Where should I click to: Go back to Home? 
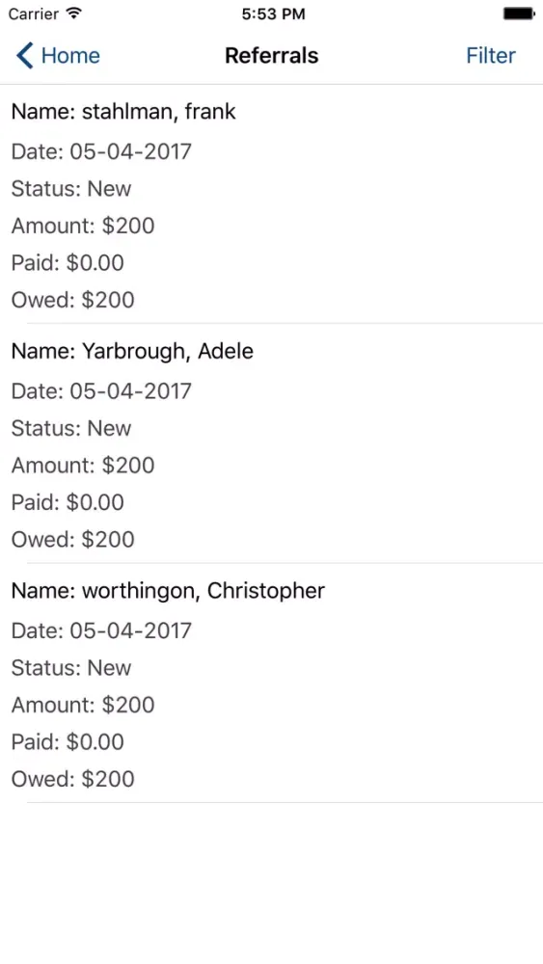(58, 55)
